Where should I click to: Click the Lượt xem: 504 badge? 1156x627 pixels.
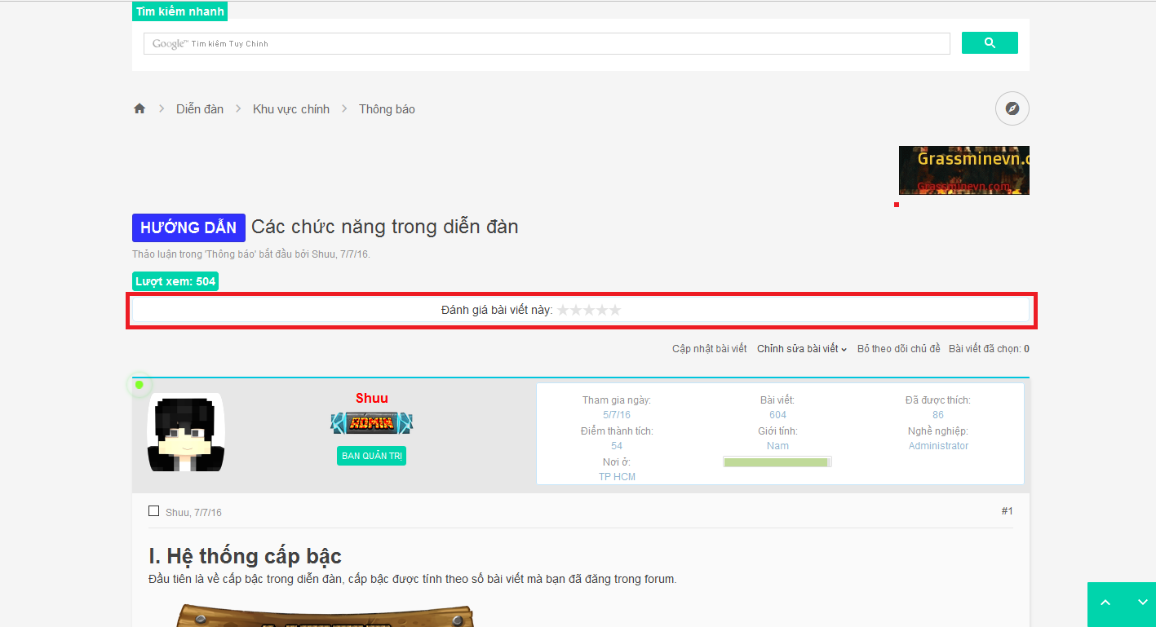[175, 281]
